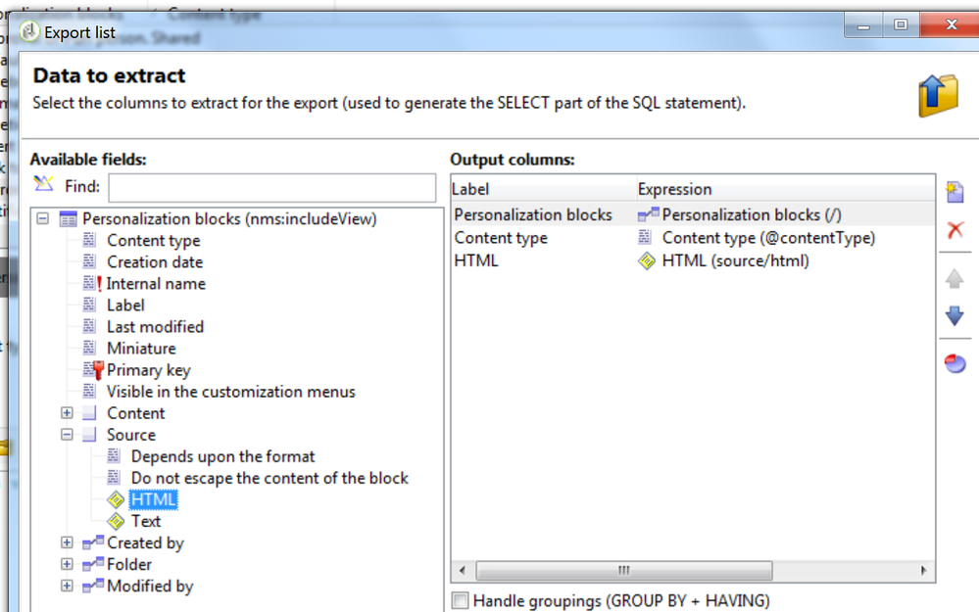Screen dimensions: 979x612
Task: Click into the Find input field
Action: (271, 187)
